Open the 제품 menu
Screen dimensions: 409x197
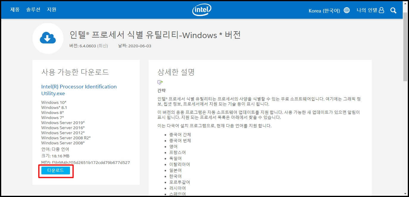point(15,10)
